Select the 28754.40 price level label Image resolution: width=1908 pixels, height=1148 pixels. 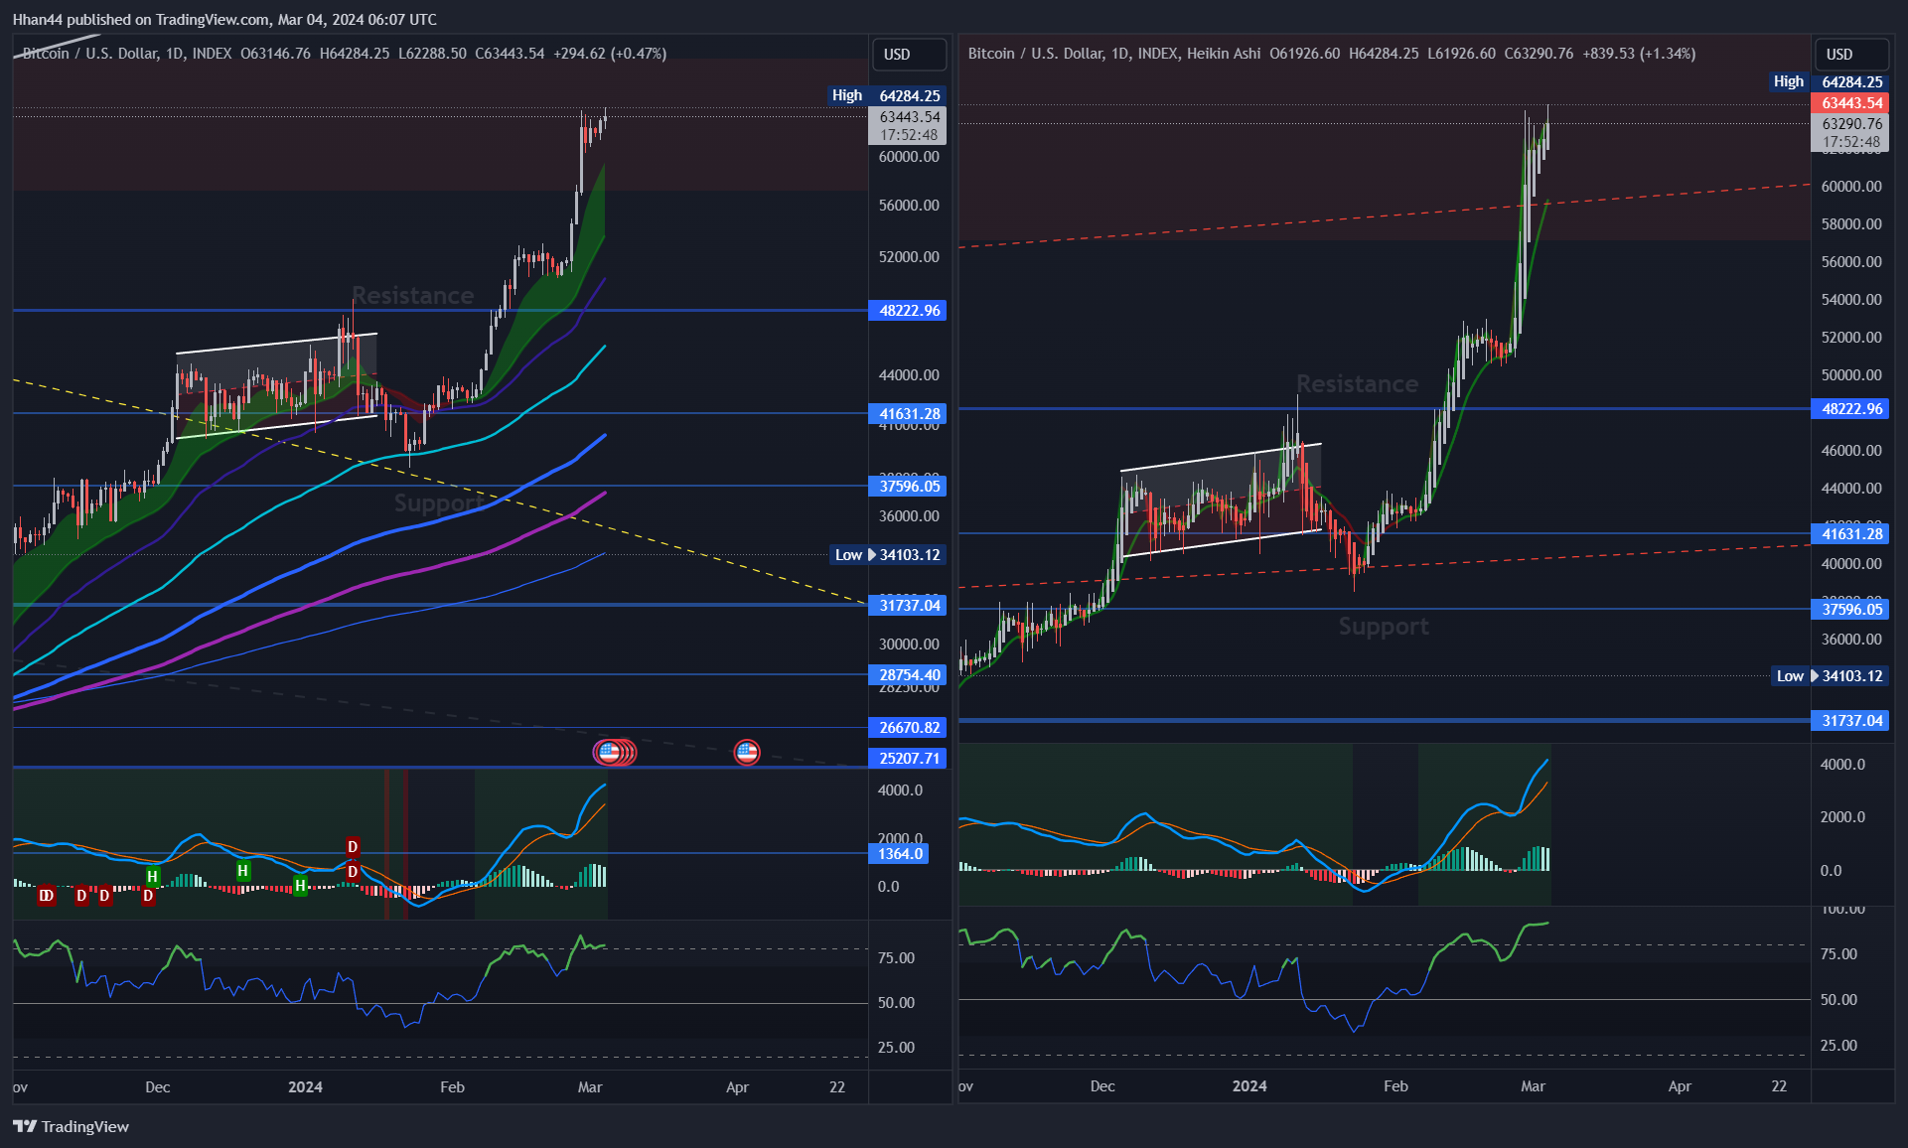click(908, 675)
